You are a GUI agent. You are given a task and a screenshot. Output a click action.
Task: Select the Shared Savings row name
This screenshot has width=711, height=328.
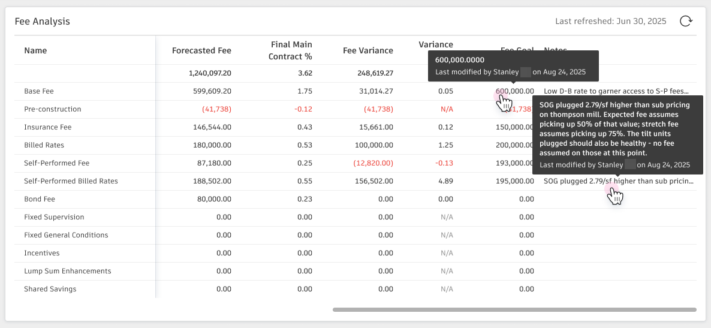point(50,288)
